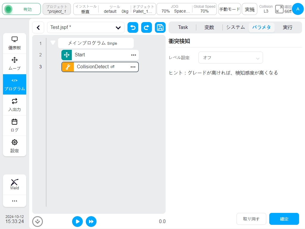Select the プログラム sidebar item
The image size is (305, 229).
pyautogui.click(x=15, y=84)
